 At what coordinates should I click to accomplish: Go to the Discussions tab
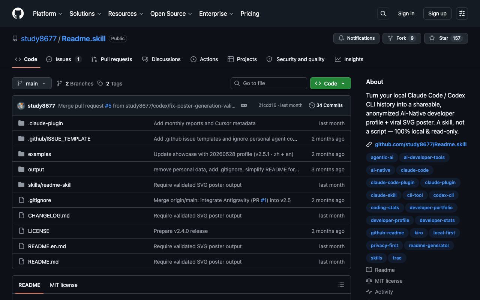coord(161,59)
